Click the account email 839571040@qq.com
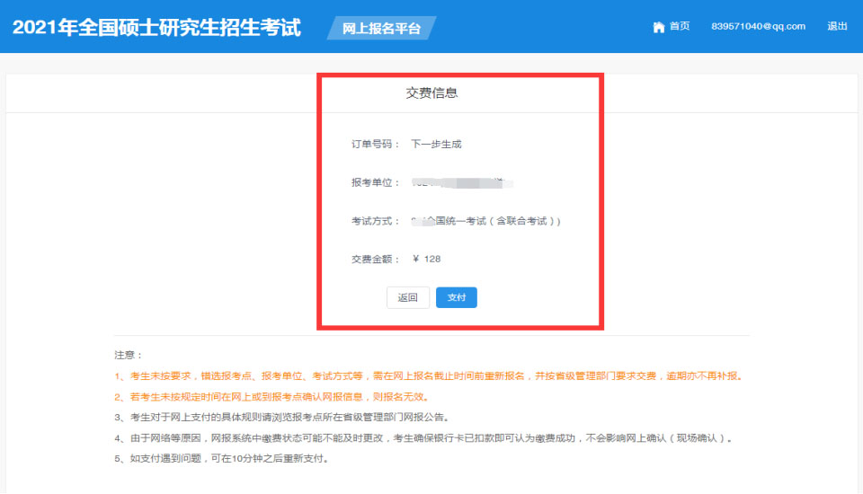The width and height of the screenshot is (863, 494). [758, 27]
